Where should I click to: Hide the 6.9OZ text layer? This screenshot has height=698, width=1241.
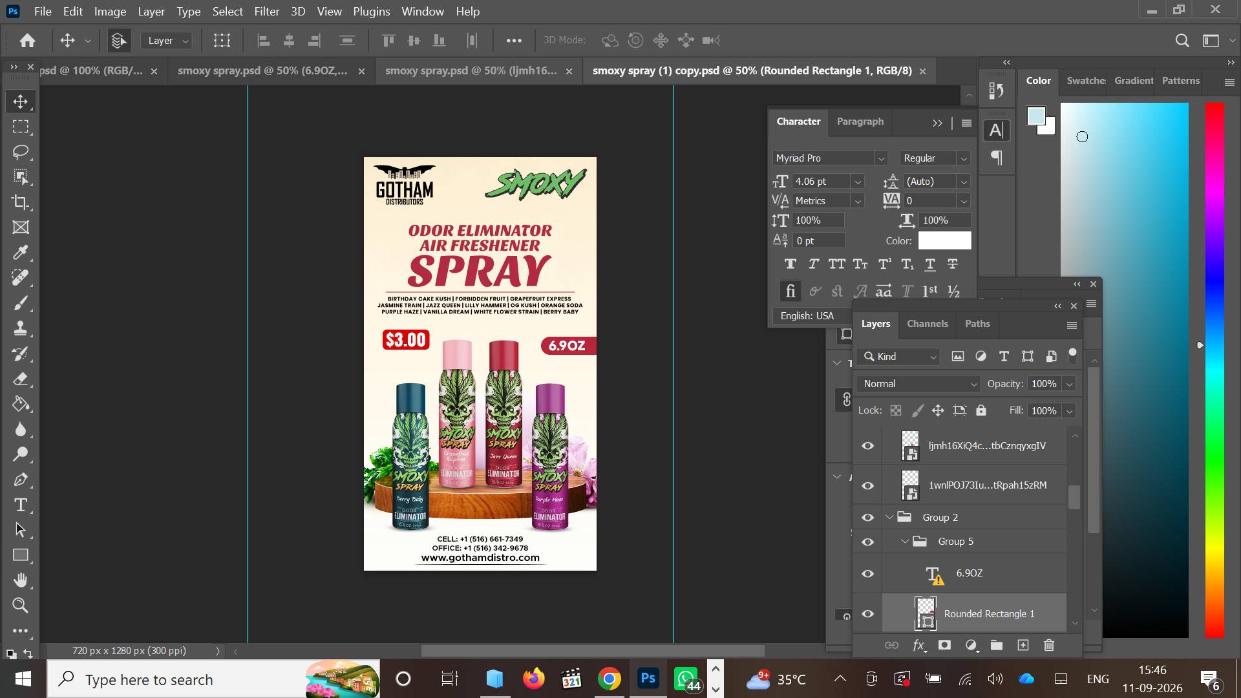click(x=867, y=573)
